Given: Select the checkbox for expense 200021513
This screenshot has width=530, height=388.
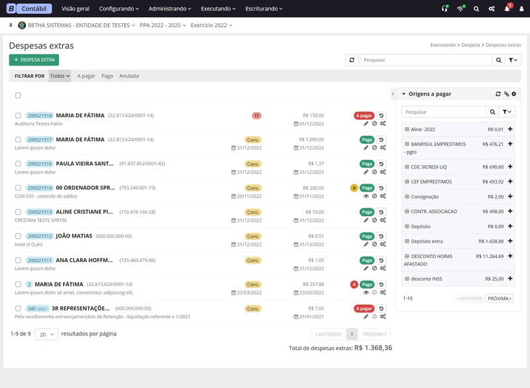Looking at the screenshot, I should pyautogui.click(x=19, y=212).
